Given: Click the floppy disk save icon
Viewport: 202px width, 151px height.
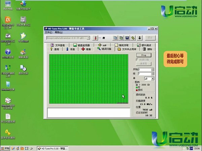Looking at the screenshot, I should [127, 38].
